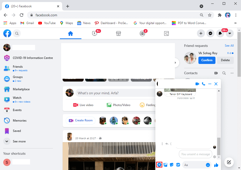
Task: Open the notifications bell
Action: pyautogui.click(x=220, y=33)
